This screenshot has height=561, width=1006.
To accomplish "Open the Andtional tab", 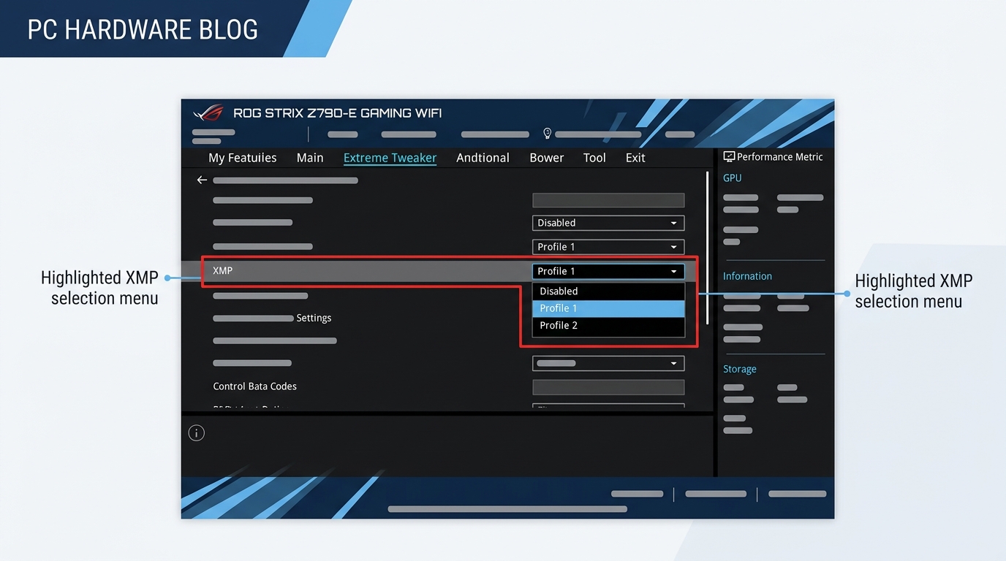I will 483,158.
